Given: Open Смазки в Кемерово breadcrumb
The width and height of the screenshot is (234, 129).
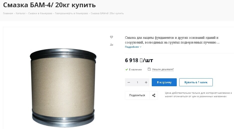Looking at the screenshot, I should pos(40,13).
